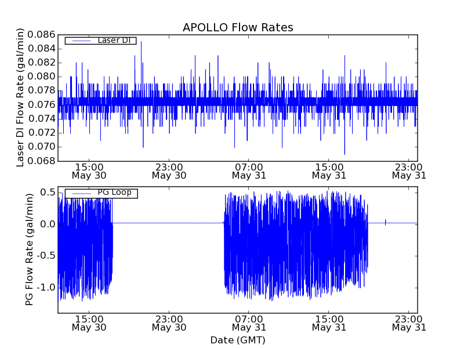Click the Date (GMT) x-axis label
Screen dimensions: 464x348
pos(238,340)
